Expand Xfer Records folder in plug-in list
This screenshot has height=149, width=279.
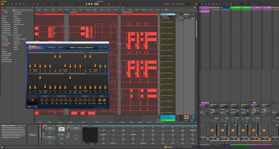[13, 12]
